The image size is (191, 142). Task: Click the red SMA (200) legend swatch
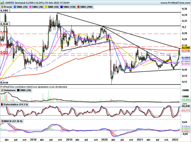coord(78,7)
